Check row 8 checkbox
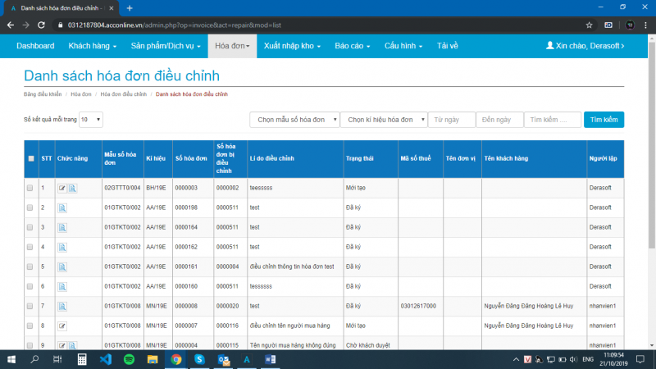Screen dimensions: 656x369 coord(30,326)
